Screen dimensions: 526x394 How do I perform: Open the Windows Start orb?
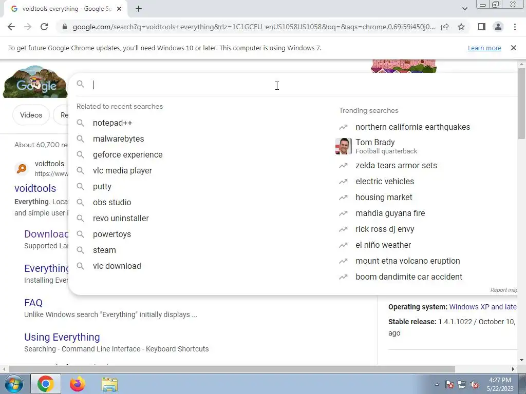pos(13,384)
